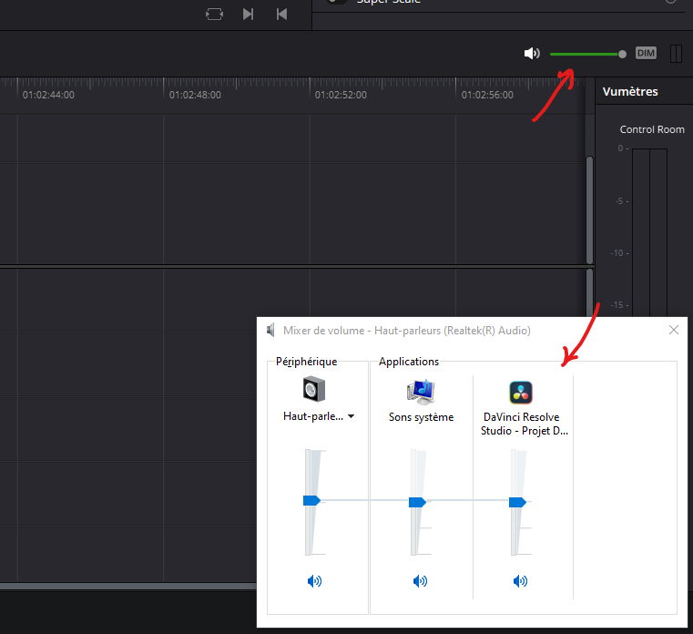Select the Vumètres panel header
This screenshot has height=634, width=693.
(x=630, y=91)
